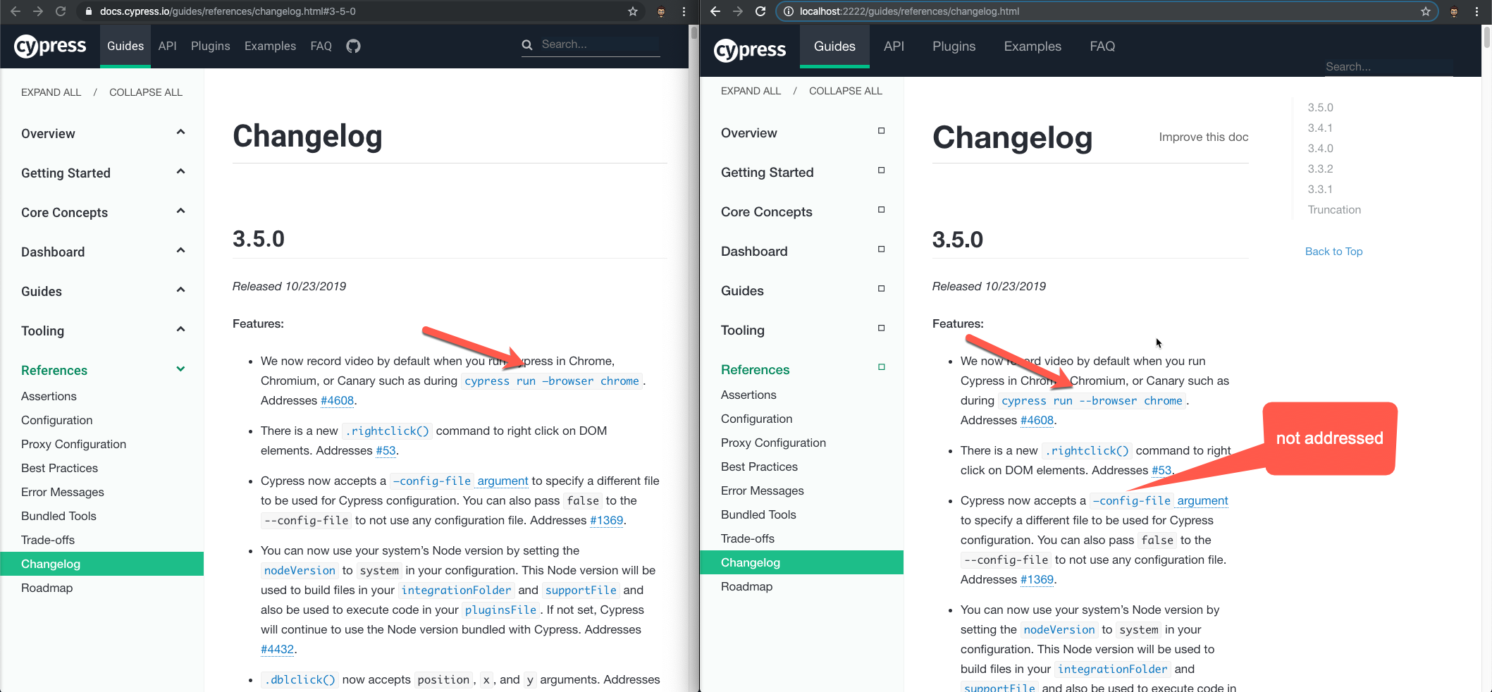Go back in left browser window
The height and width of the screenshot is (692, 1492).
16,11
